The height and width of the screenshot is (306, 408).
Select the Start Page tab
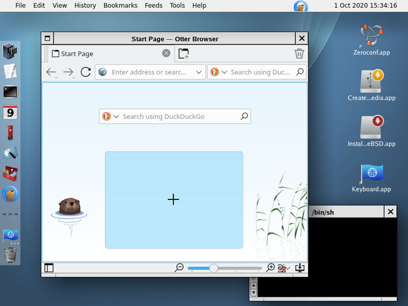[111, 53]
